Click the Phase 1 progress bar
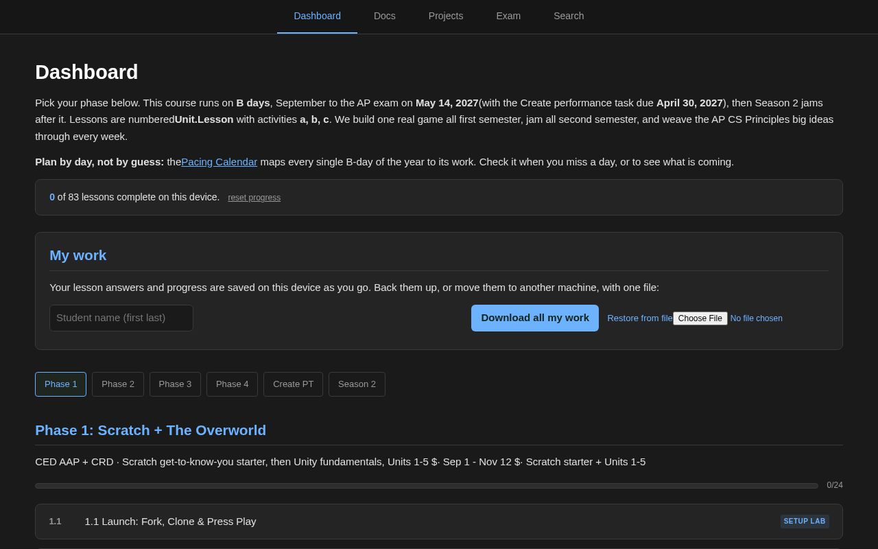Image resolution: width=878 pixels, height=549 pixels. 427,486
